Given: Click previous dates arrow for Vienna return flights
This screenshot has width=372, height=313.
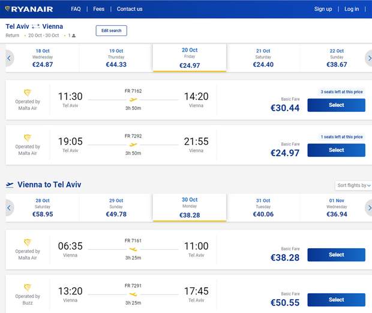Looking at the screenshot, I should coord(9,207).
